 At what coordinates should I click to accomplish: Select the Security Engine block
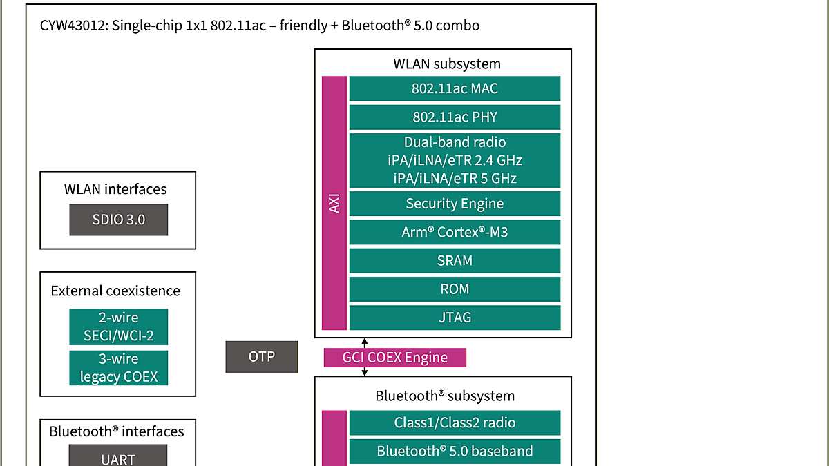coord(455,204)
